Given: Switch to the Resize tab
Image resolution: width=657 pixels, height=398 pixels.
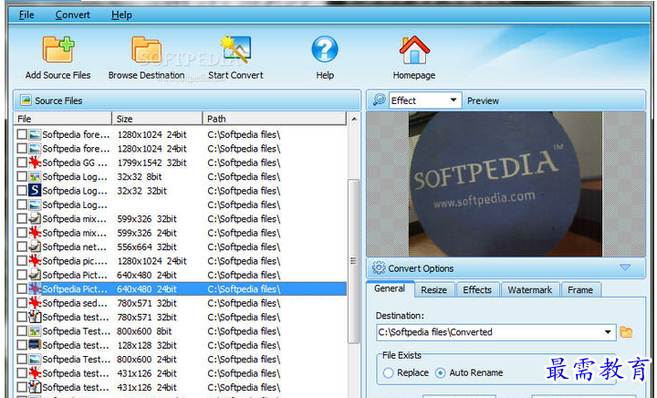Looking at the screenshot, I should (433, 290).
